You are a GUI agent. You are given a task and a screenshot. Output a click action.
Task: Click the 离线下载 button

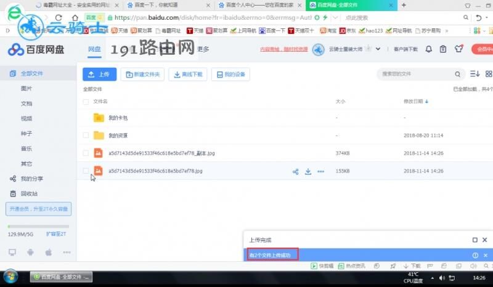pos(188,74)
